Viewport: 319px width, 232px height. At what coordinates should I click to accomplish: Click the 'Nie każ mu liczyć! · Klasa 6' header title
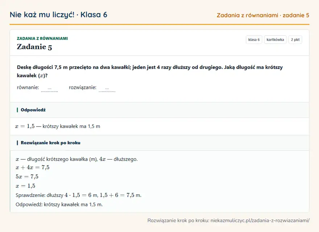(x=58, y=14)
